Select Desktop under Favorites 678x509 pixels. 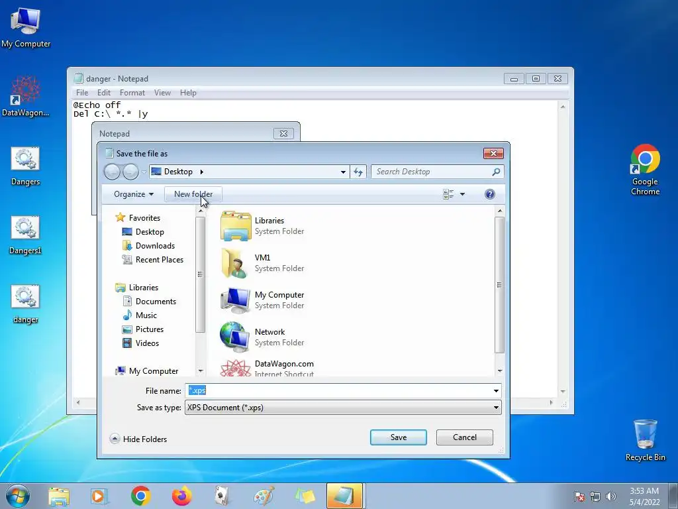143,232
